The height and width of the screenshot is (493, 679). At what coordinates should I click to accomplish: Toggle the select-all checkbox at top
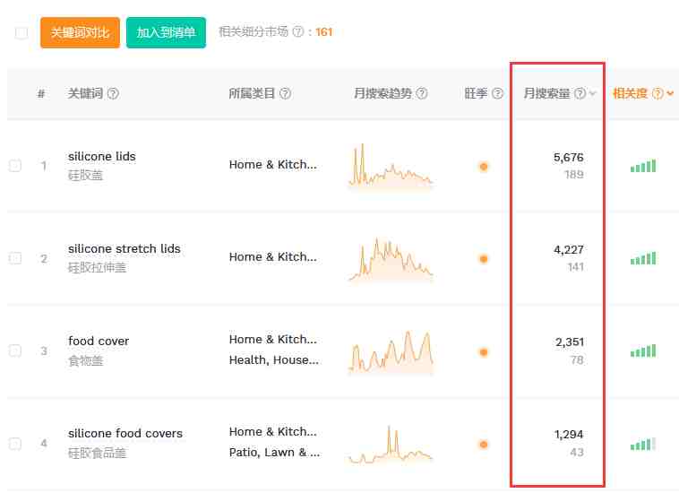[x=21, y=33]
